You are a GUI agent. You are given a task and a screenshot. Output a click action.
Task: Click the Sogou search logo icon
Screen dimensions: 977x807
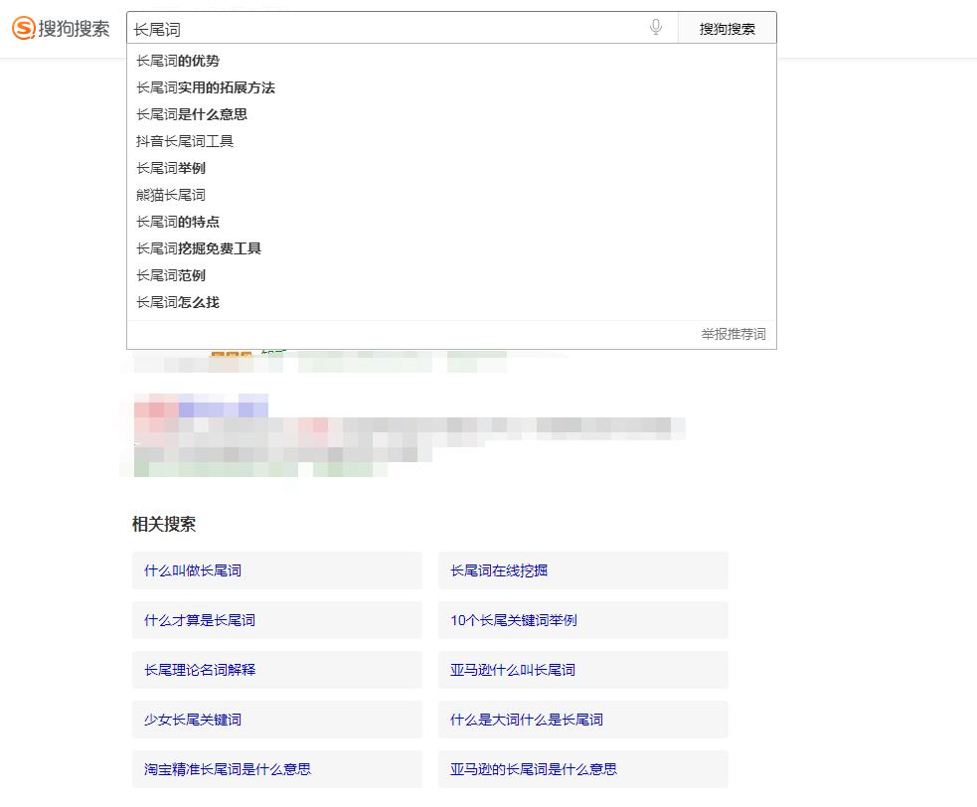22,29
